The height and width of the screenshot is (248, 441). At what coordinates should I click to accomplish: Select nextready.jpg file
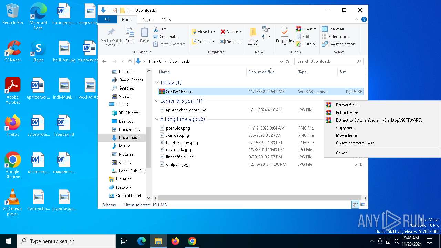[178, 150]
